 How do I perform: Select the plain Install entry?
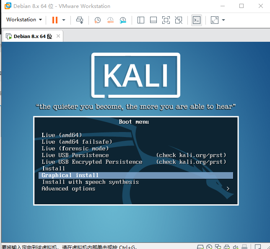tap(54, 168)
